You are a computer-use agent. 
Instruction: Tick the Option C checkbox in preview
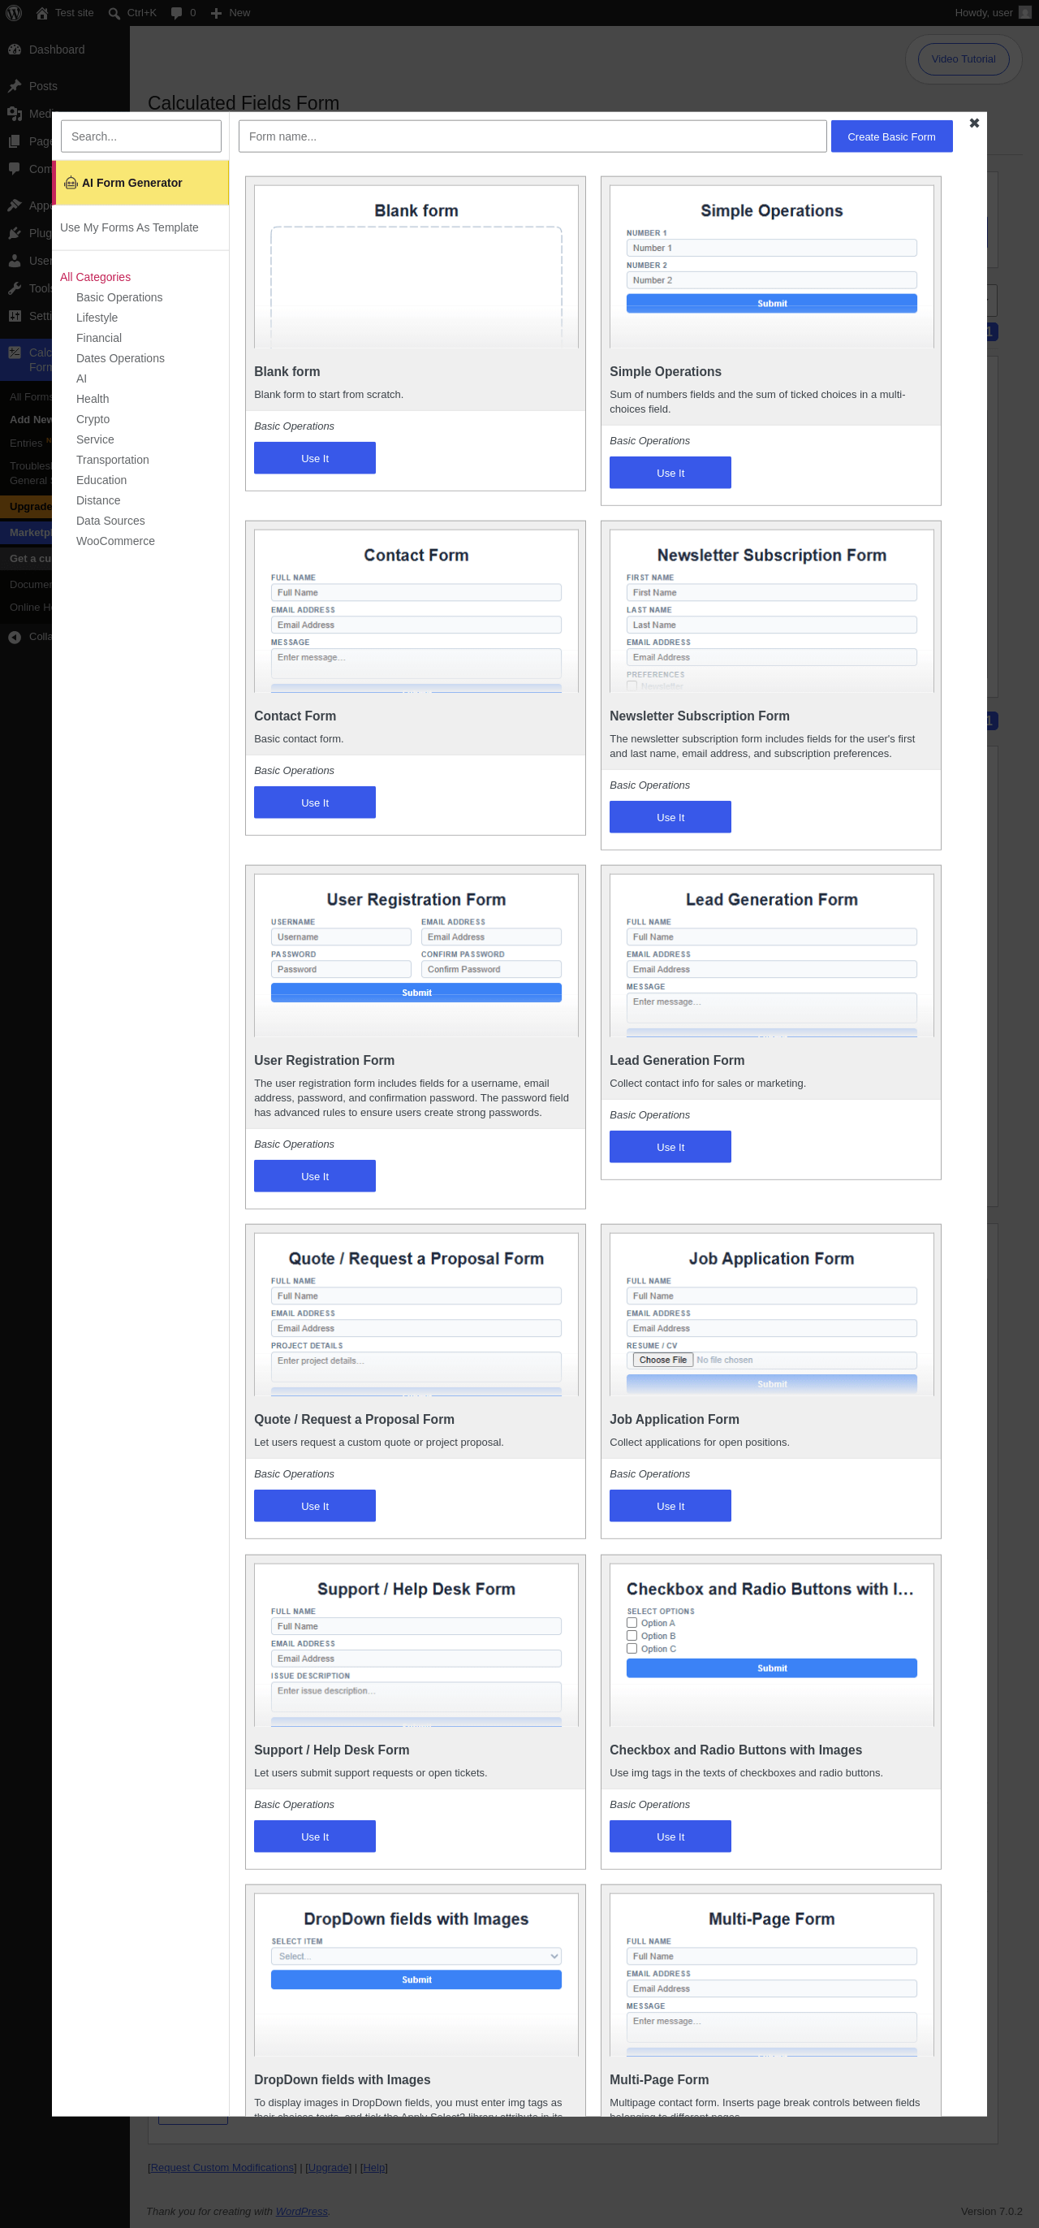pyautogui.click(x=632, y=1649)
